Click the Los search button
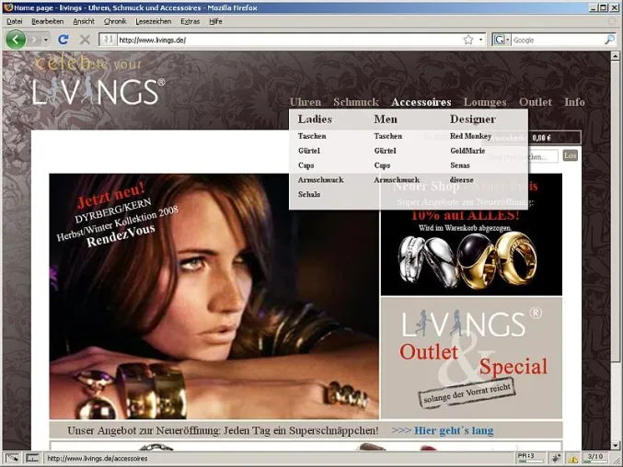Viewport: 623px width, 467px height. click(570, 155)
